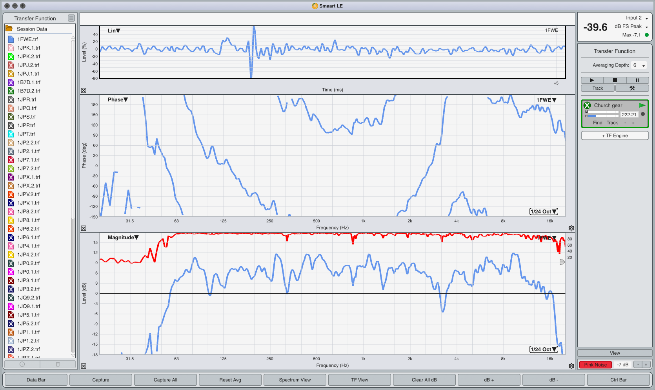Click the Capture All button
This screenshot has height=390, width=655.
point(166,380)
